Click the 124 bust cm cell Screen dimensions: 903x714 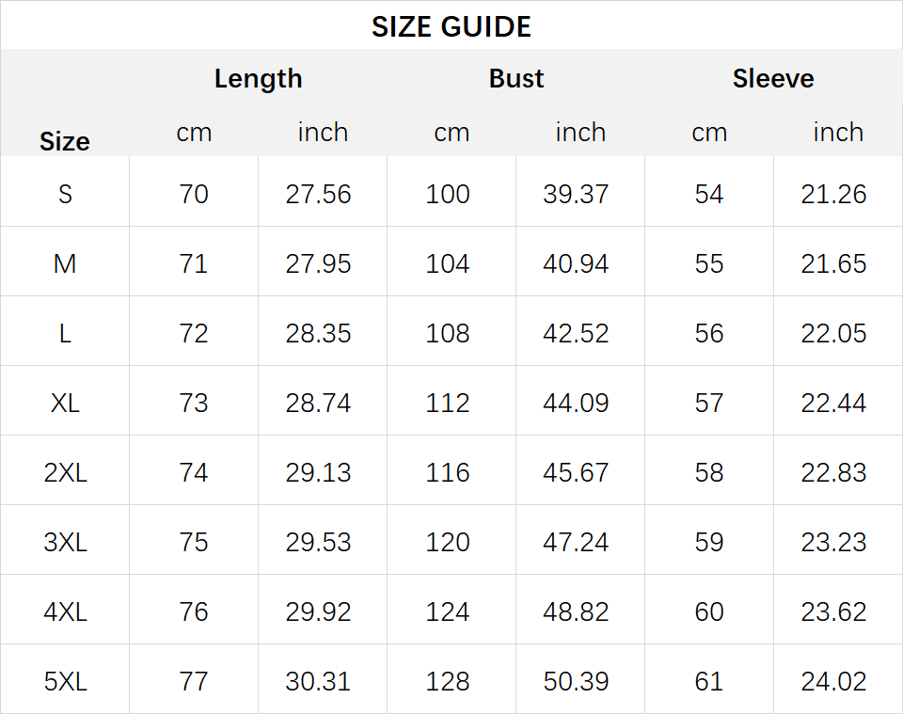click(448, 612)
